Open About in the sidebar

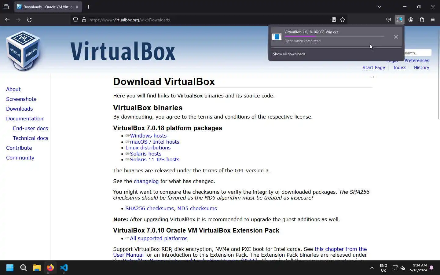pyautogui.click(x=13, y=89)
